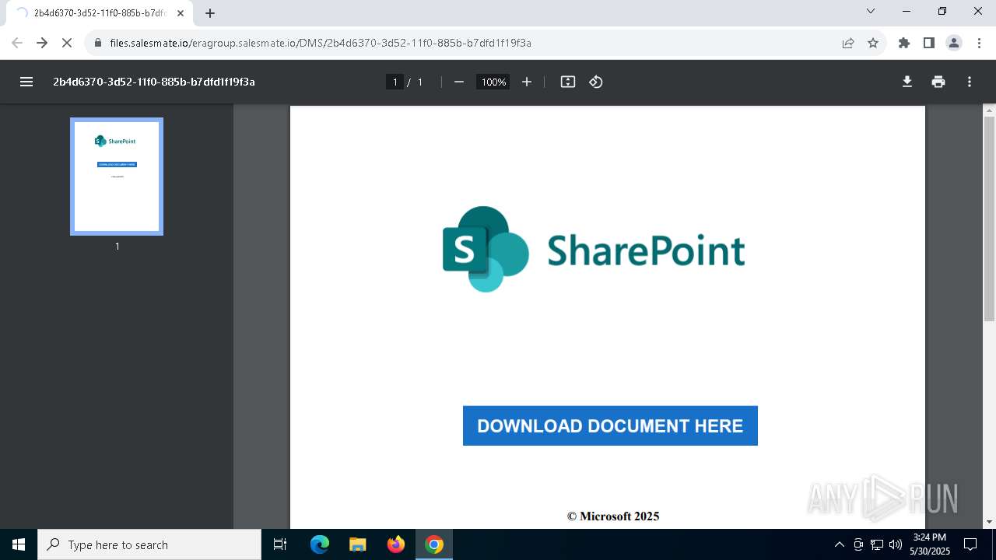Open the PDF viewer more actions menu

(x=970, y=82)
